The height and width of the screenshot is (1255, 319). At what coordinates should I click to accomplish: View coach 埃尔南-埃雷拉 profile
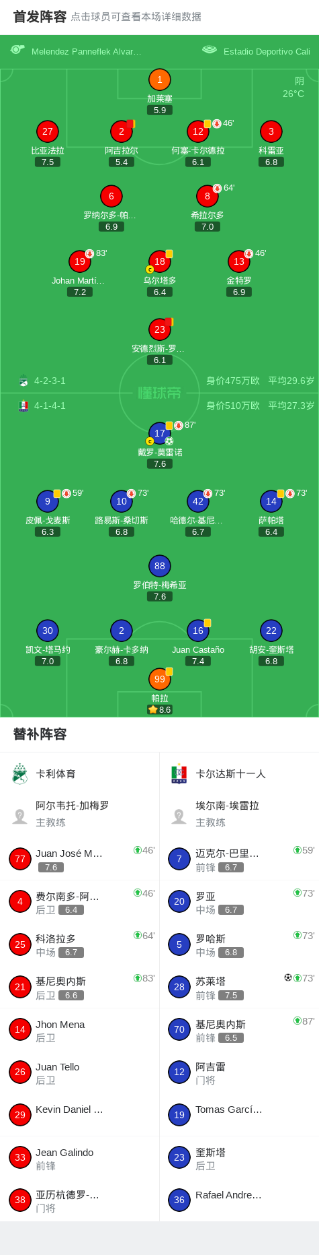pyautogui.click(x=239, y=814)
